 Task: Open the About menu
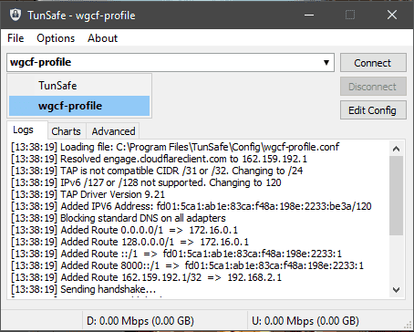pos(102,38)
